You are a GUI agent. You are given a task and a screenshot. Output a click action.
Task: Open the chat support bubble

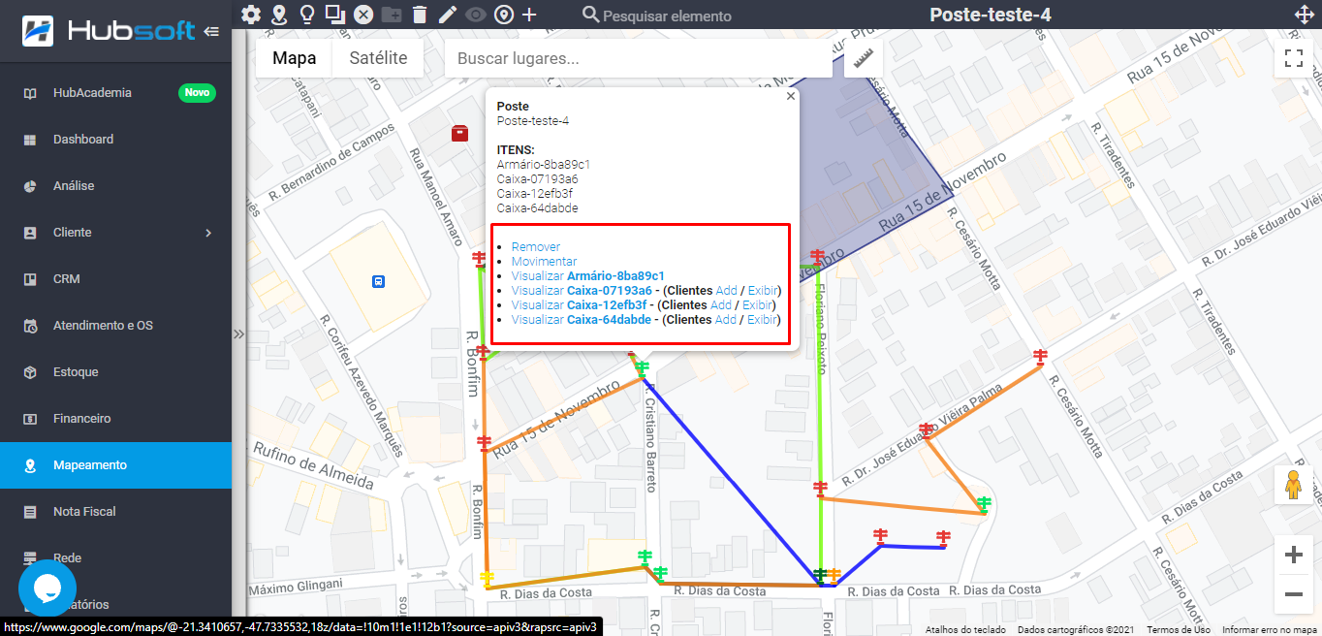click(47, 588)
